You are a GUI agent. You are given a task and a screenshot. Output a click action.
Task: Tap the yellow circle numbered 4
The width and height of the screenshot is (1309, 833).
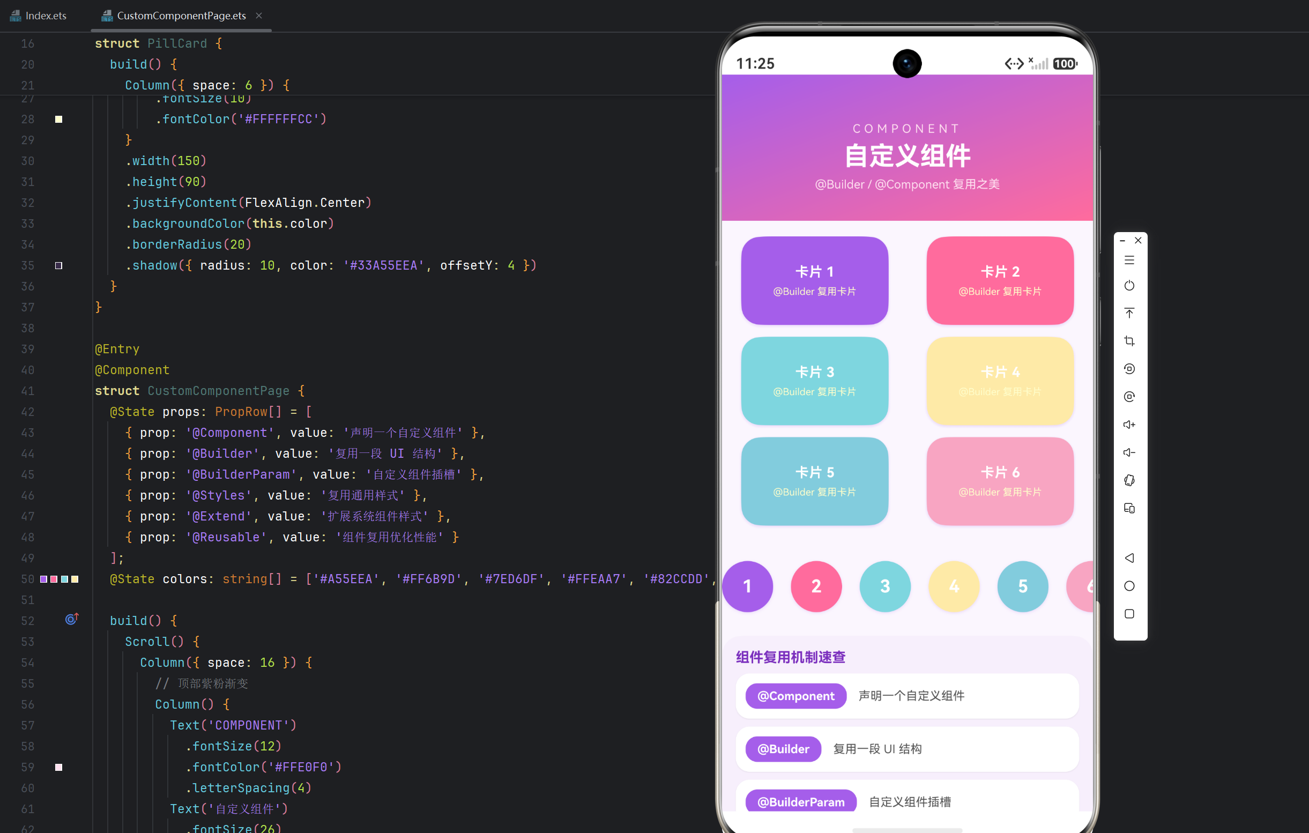(954, 586)
